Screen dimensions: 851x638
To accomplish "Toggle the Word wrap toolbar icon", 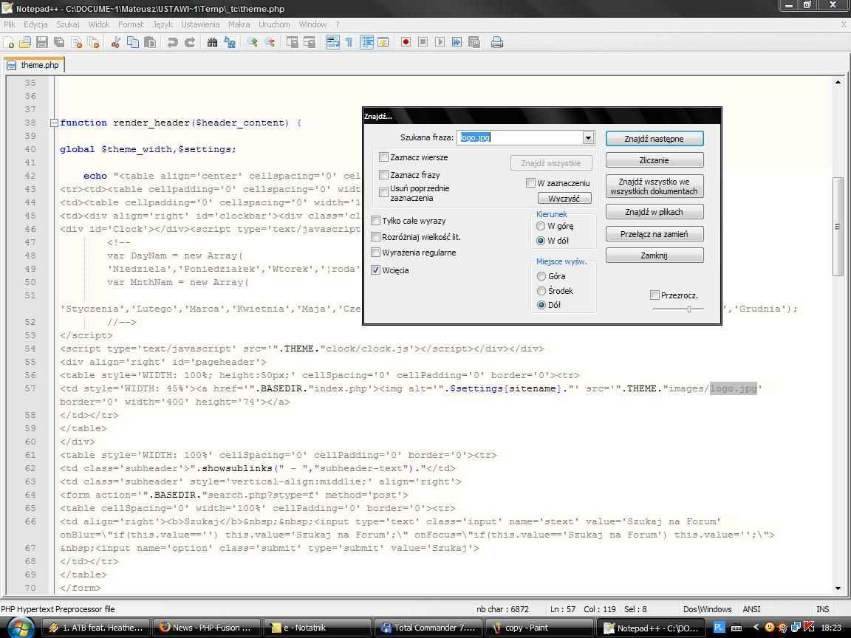I will [x=332, y=42].
